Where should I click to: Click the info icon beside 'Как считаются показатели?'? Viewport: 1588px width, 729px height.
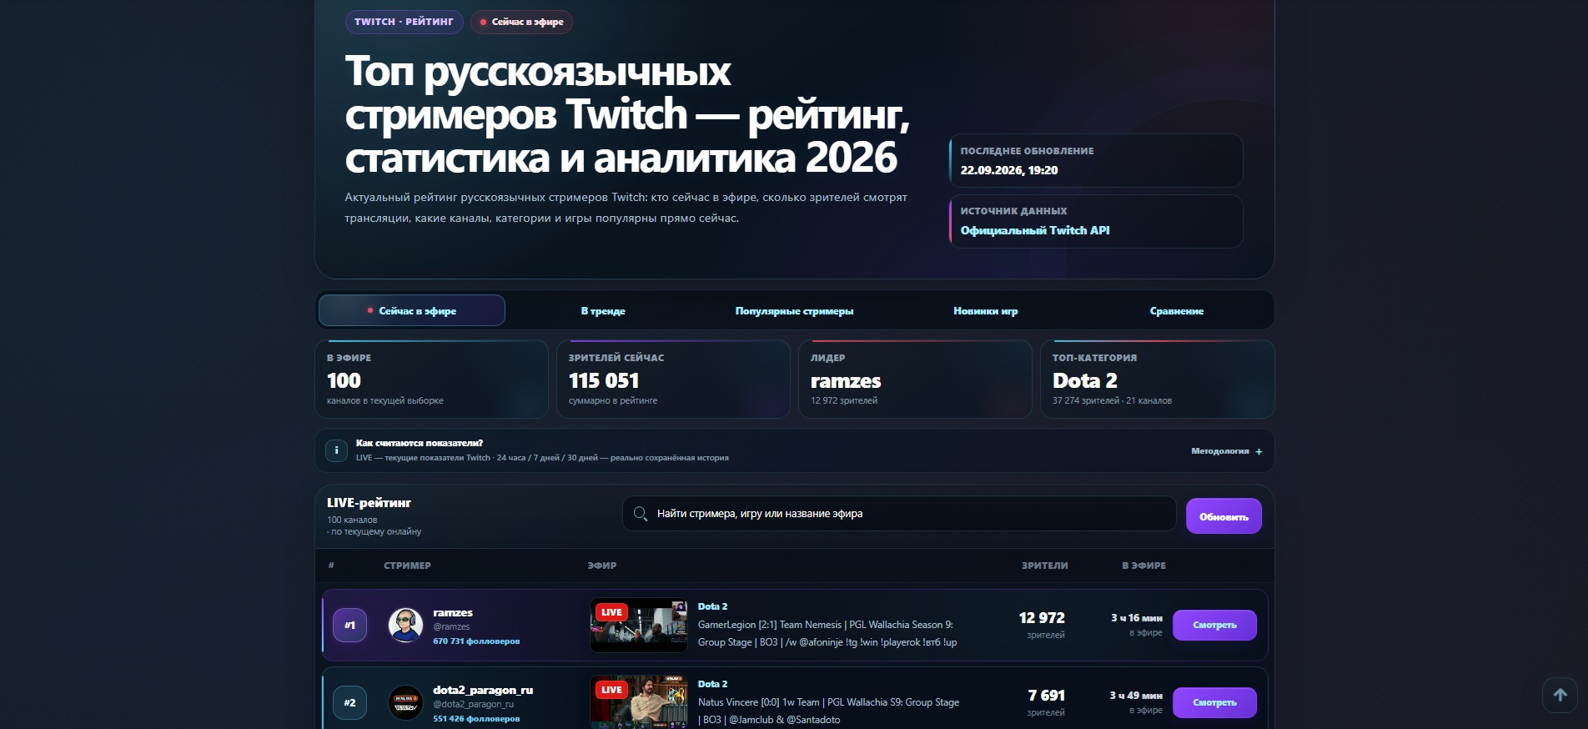[x=336, y=450]
